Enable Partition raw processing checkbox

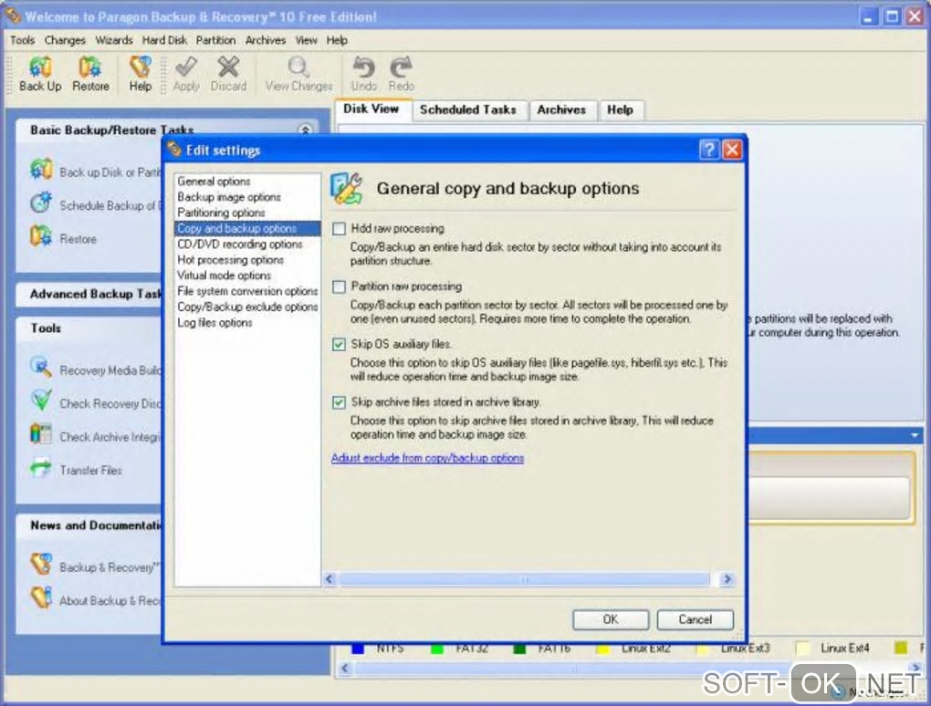pyautogui.click(x=339, y=287)
